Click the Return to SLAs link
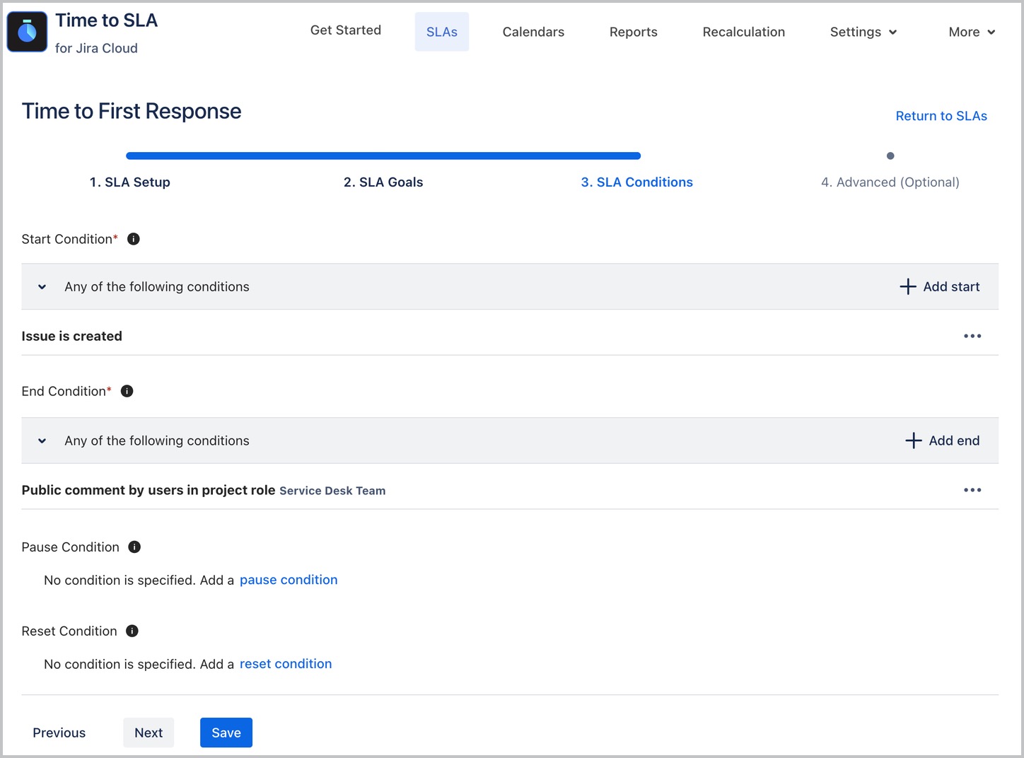 (x=941, y=115)
